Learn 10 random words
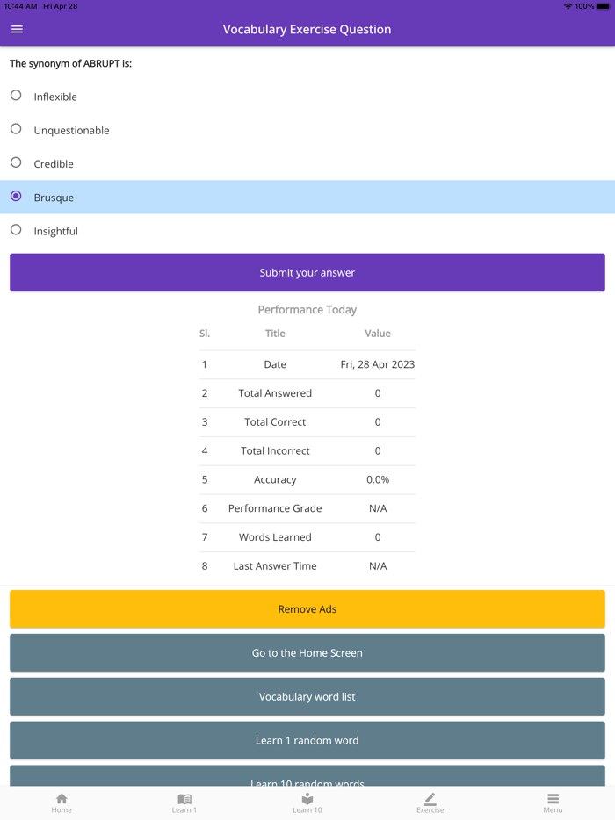Viewport: 615px width, 820px height. point(307,781)
